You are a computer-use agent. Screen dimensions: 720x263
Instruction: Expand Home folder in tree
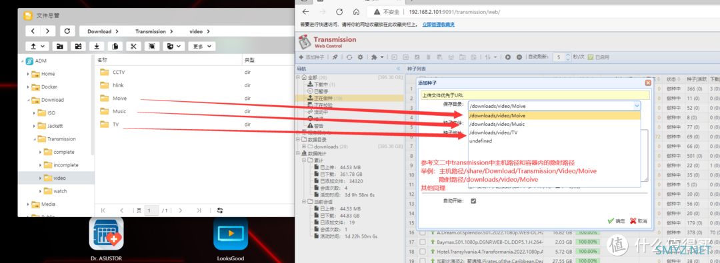(x=28, y=74)
